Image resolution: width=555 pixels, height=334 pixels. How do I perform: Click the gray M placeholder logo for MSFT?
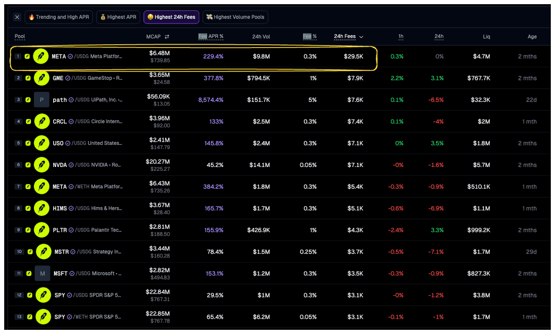(42, 274)
